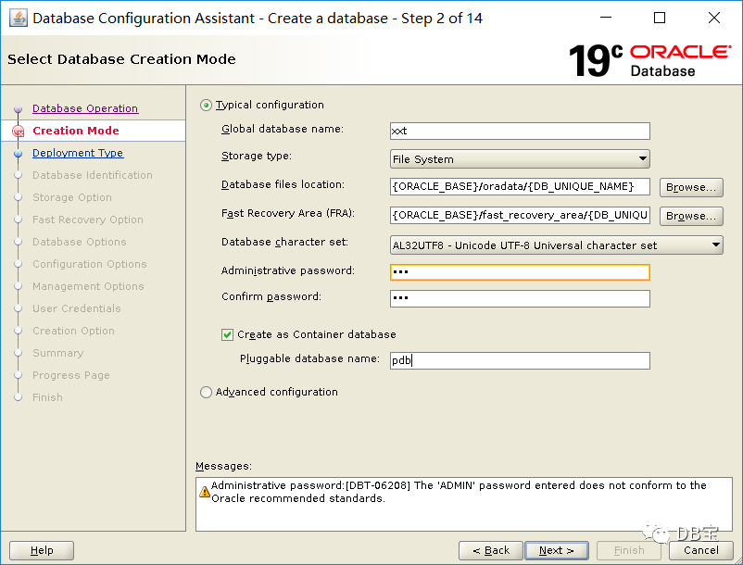Click the User Credentials step
743x565 pixels.
tap(76, 308)
